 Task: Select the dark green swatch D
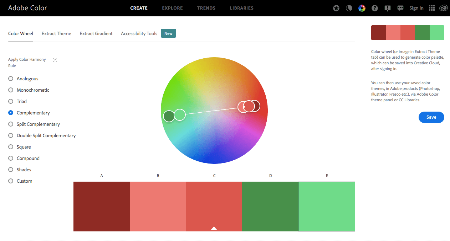pyautogui.click(x=270, y=206)
